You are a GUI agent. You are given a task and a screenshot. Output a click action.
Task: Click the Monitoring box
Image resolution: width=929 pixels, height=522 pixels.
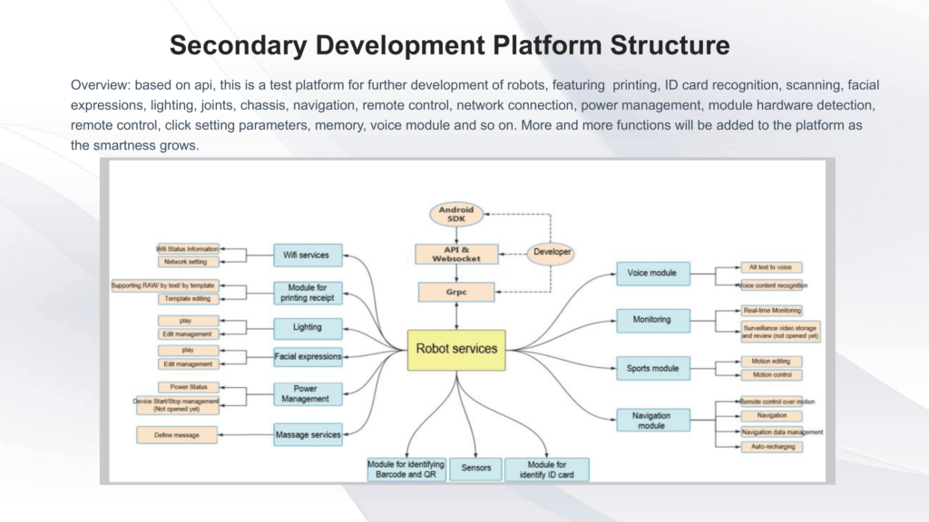tap(651, 320)
